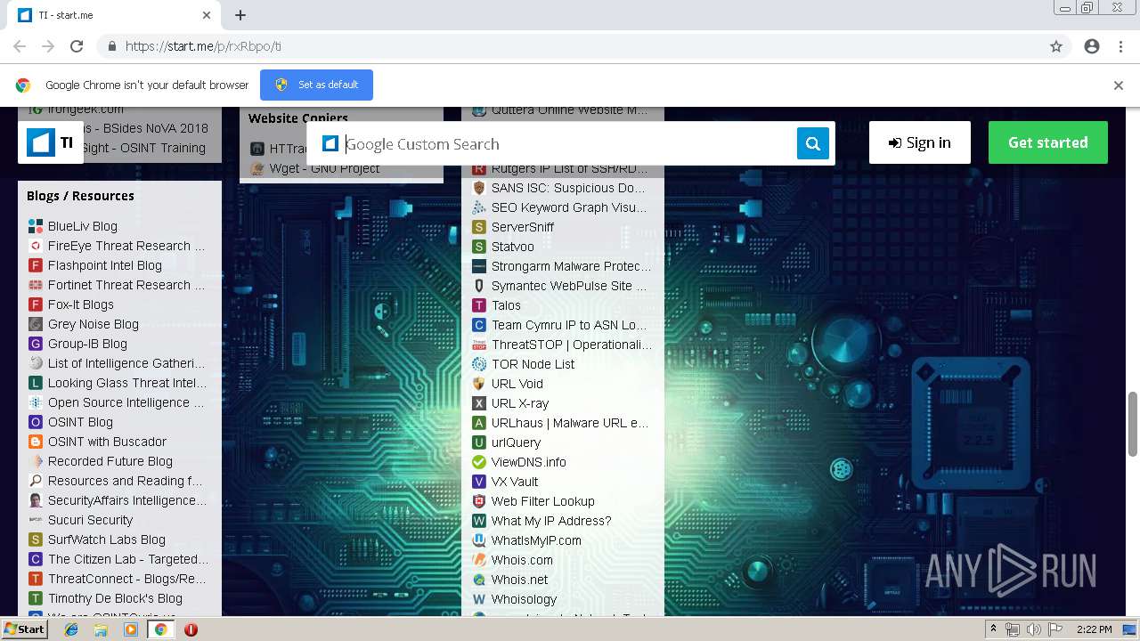The width and height of the screenshot is (1140, 641).
Task: Open the Chrome profile avatar icon
Action: (1092, 46)
